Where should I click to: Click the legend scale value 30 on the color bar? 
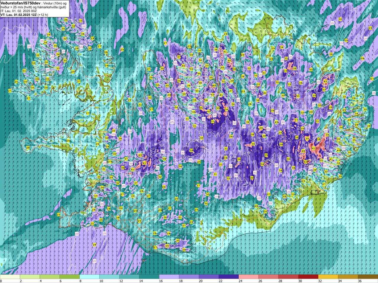(x=300, y=281)
